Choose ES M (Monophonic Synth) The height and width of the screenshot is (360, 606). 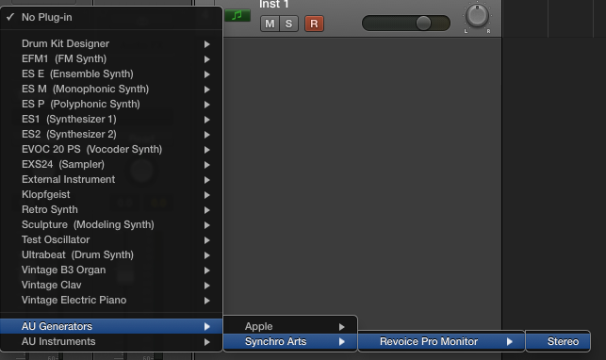(x=111, y=89)
